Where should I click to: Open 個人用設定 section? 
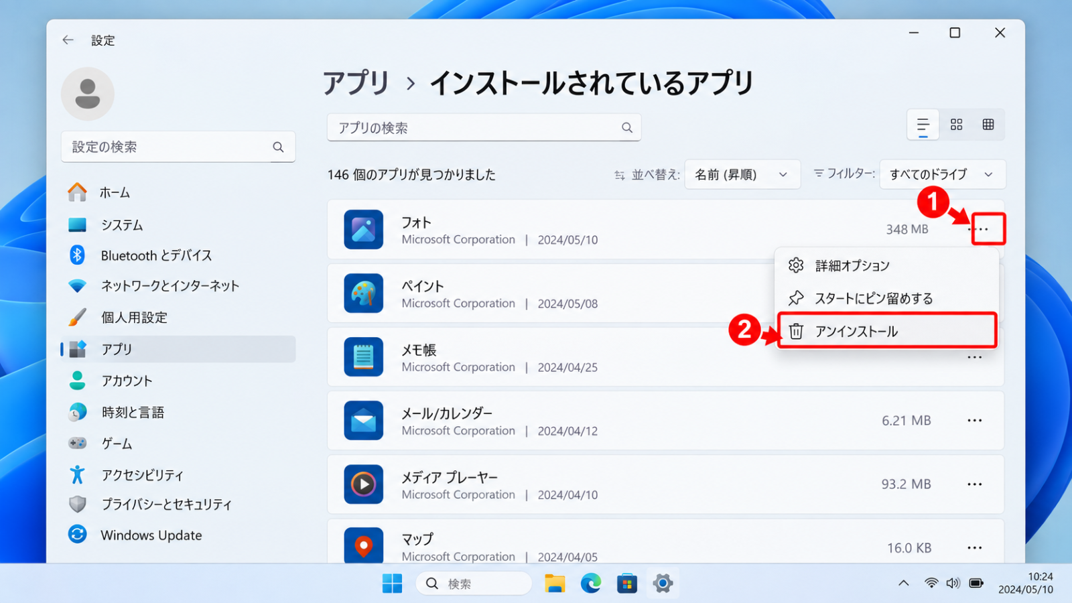[178, 317]
